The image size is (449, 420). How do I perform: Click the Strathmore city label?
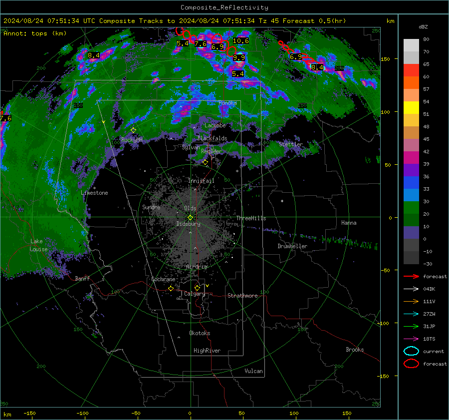242,296
